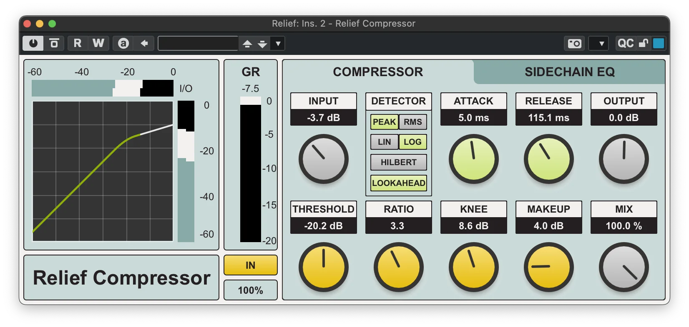Select PEAK detector mode
689x327 pixels.
click(384, 122)
